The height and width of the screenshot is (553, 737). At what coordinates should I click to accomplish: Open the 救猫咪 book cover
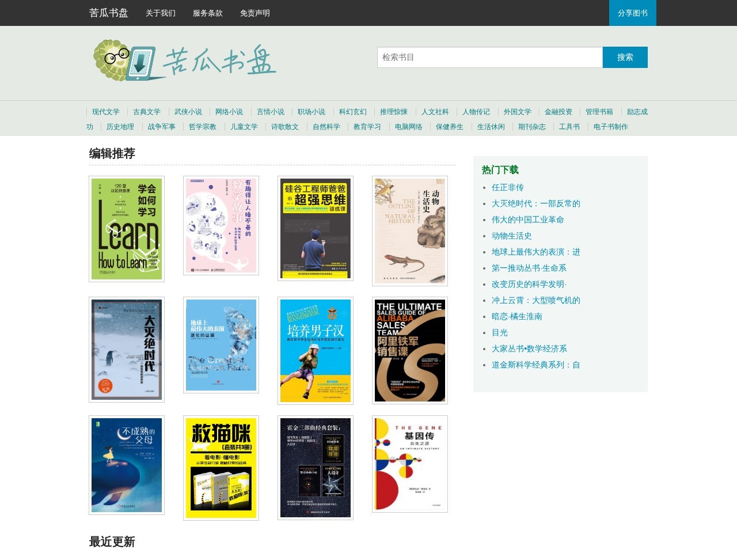coord(221,468)
